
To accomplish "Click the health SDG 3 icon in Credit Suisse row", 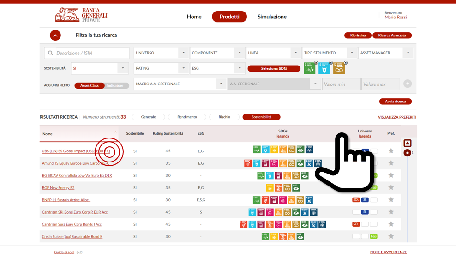I will click(265, 236).
